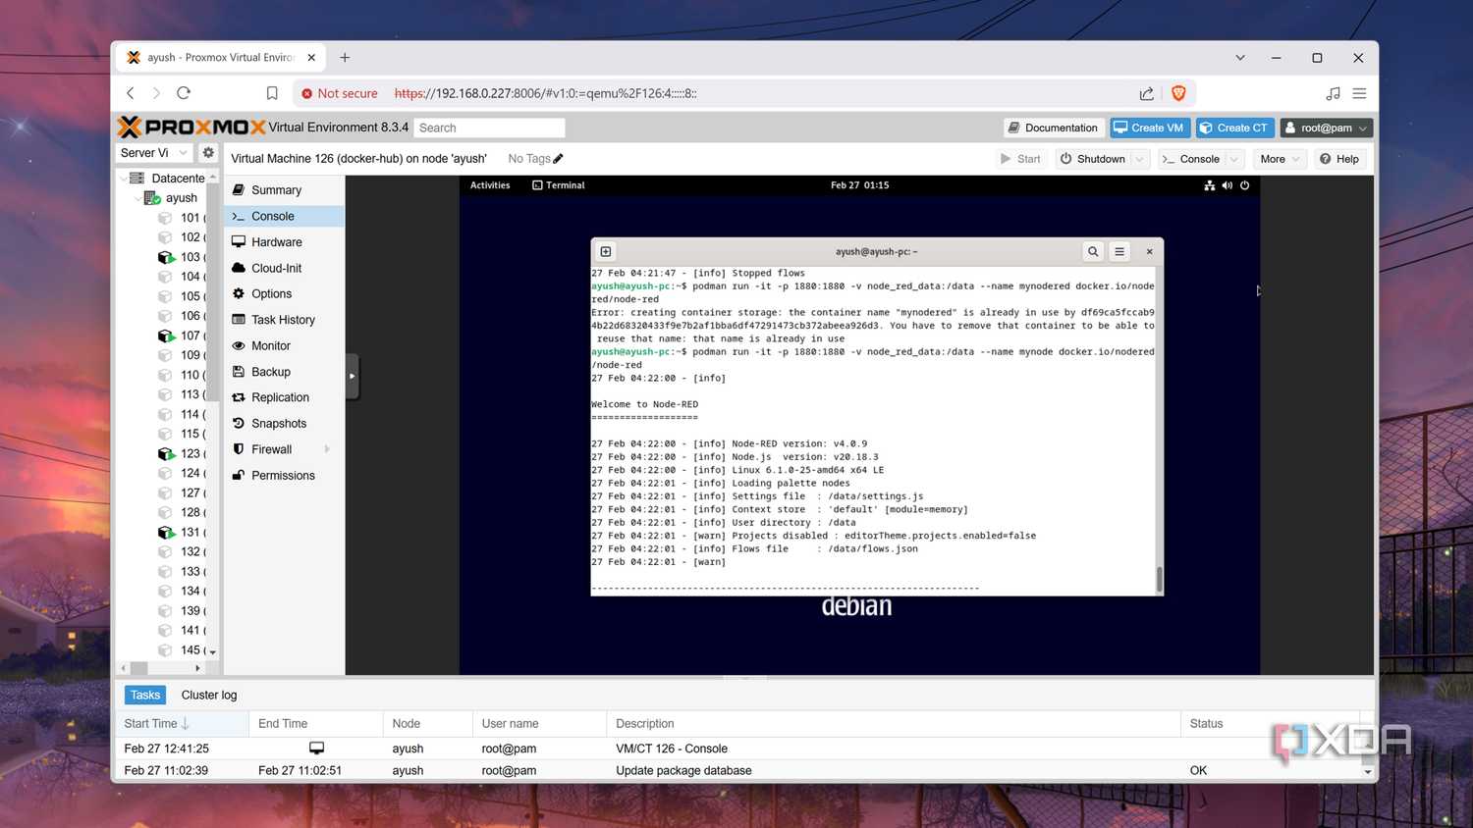Image resolution: width=1473 pixels, height=828 pixels.
Task: Click the Create VM button
Action: 1150,128
